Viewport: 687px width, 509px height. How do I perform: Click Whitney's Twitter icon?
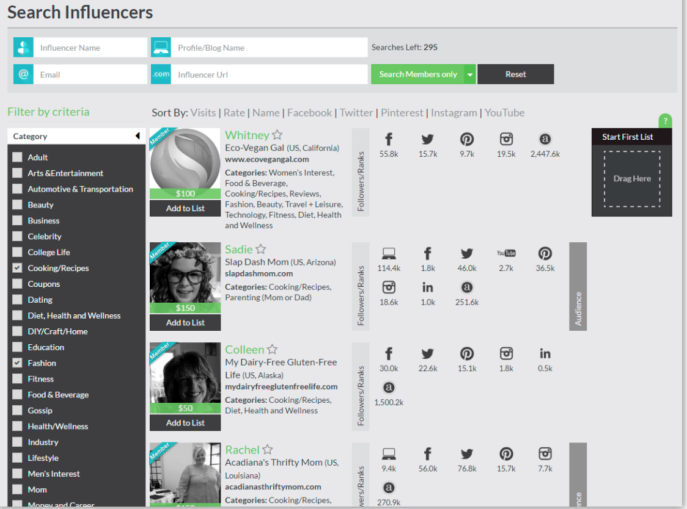[428, 139]
